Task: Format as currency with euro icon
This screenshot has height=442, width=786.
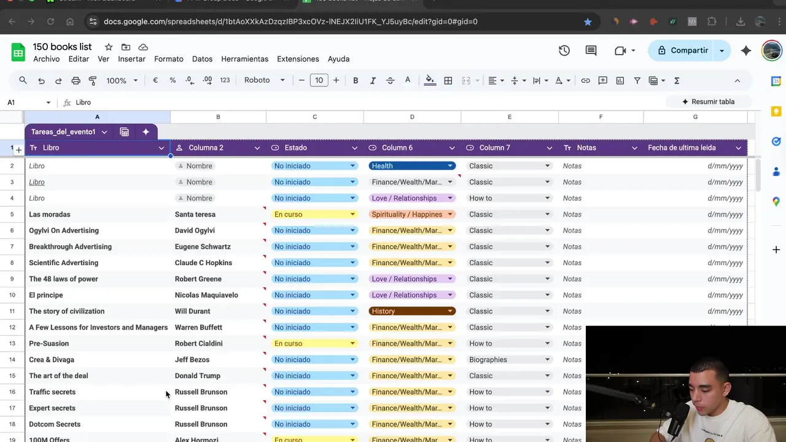Action: (x=155, y=80)
